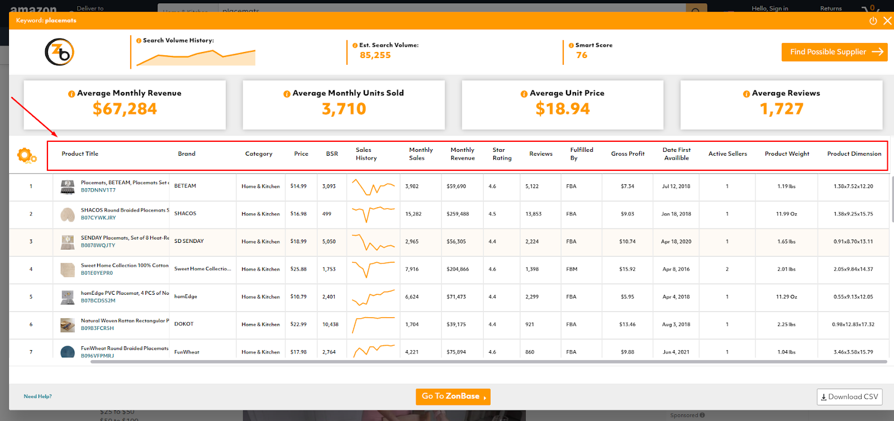This screenshot has width=894, height=421.
Task: Click the Go To ZonBase button
Action: [453, 396]
